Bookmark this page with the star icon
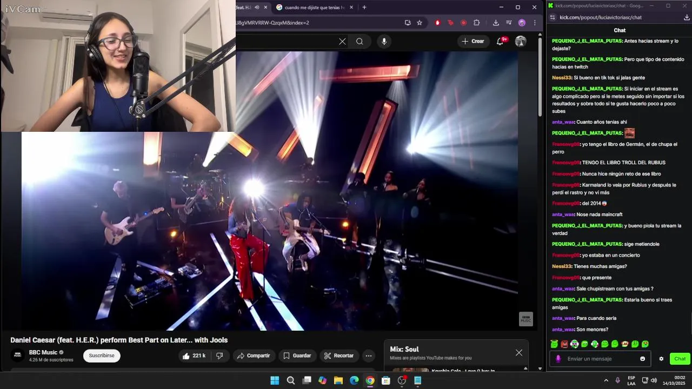 pos(420,23)
